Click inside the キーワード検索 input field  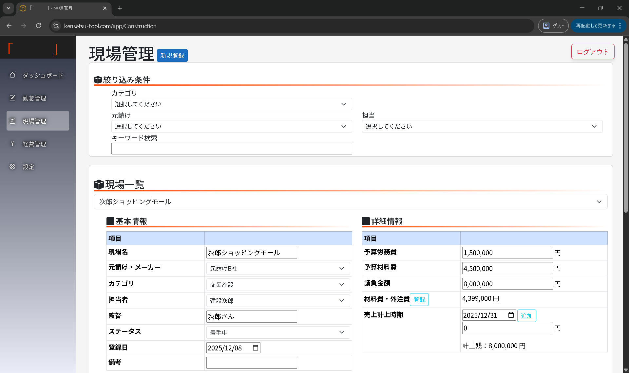pyautogui.click(x=232, y=148)
